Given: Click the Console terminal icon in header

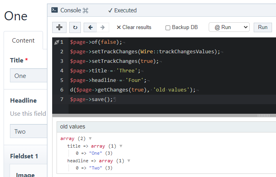Looking at the screenshot, I should click(x=55, y=10).
